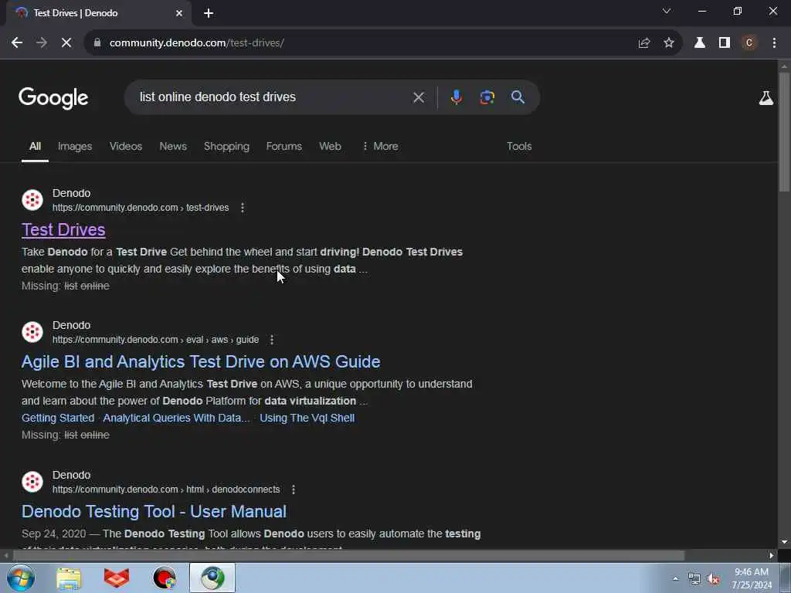This screenshot has width=791, height=593.
Task: Click the network tray icon
Action: [x=694, y=579]
